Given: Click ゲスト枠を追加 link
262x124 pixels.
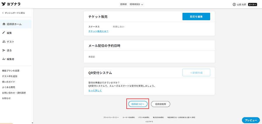Looking at the screenshot, I should tap(10, 76).
